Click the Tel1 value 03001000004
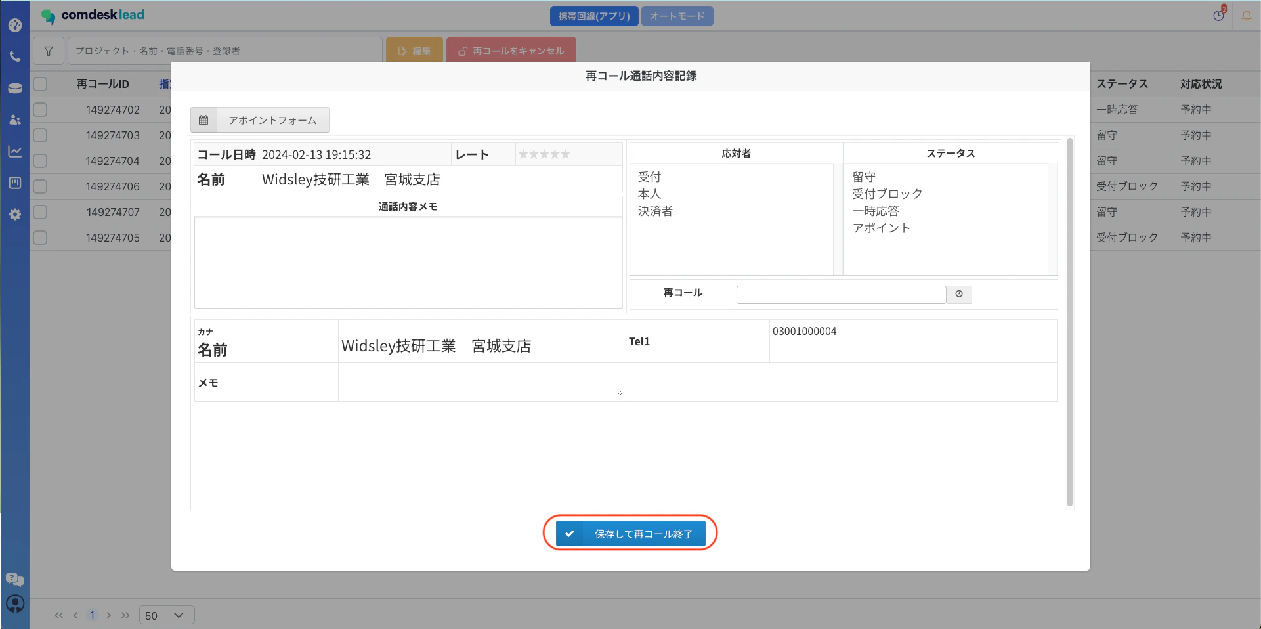The width and height of the screenshot is (1261, 629). click(x=805, y=331)
